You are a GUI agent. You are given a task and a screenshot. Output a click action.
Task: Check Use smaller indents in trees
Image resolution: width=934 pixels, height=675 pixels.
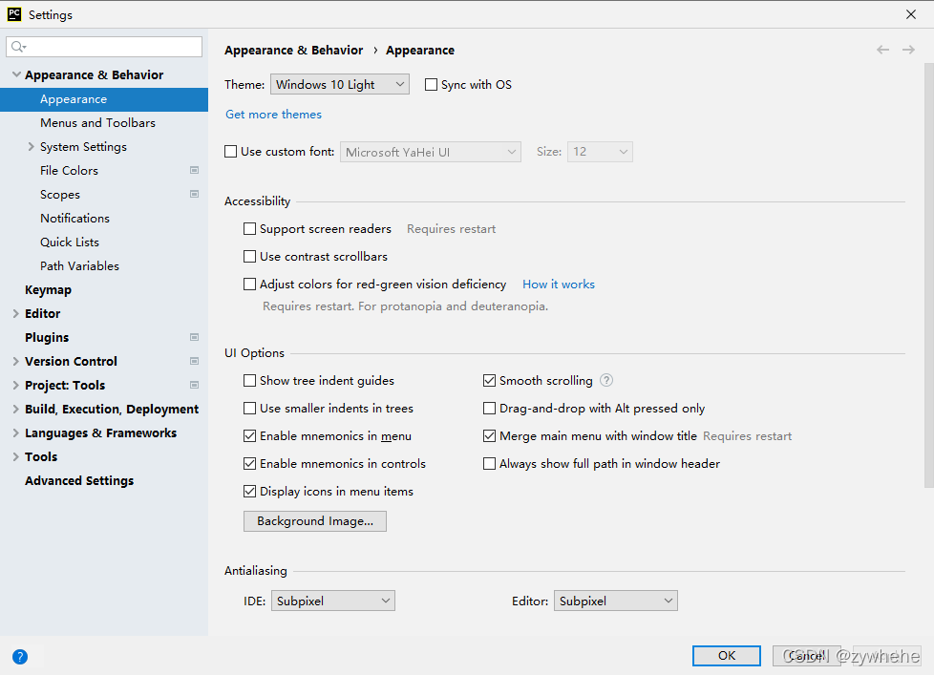point(249,409)
